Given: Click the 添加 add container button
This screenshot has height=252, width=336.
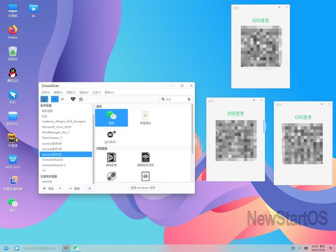Looking at the screenshot, I should point(48,188).
